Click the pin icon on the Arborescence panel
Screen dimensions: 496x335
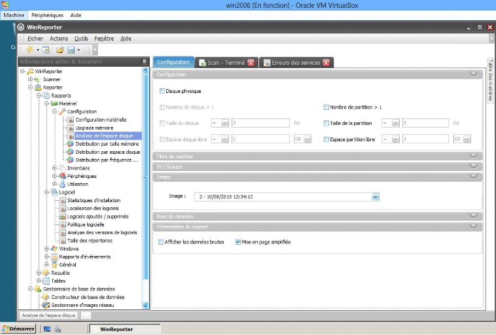pyautogui.click(x=145, y=62)
